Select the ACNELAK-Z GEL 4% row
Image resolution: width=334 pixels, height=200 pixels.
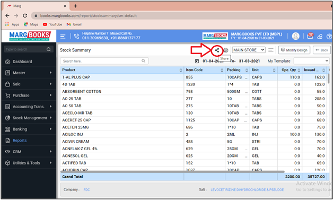194,149
